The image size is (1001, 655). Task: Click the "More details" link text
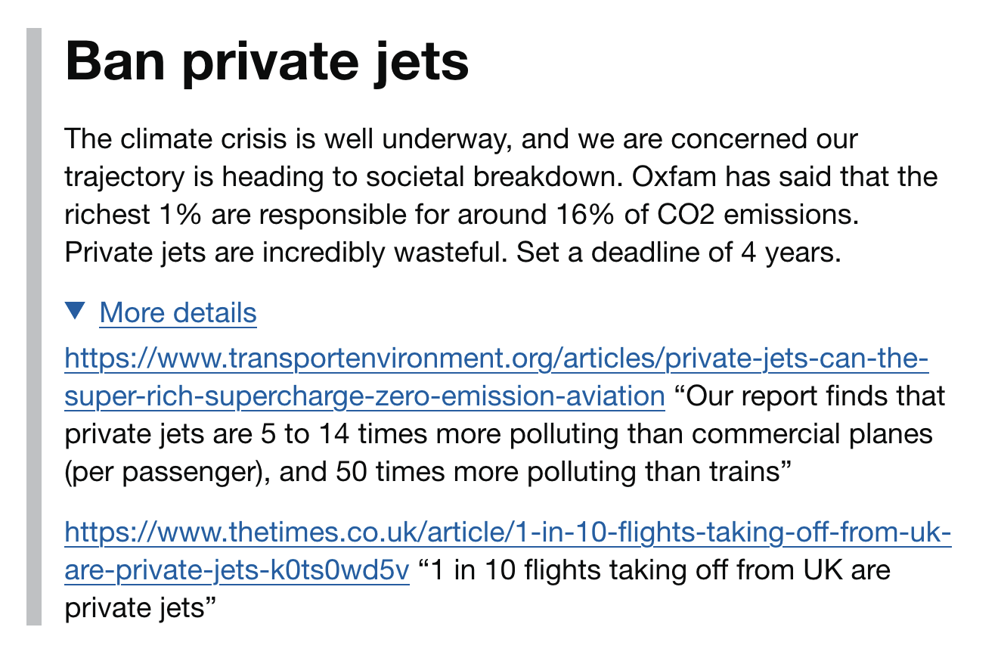pyautogui.click(x=178, y=312)
